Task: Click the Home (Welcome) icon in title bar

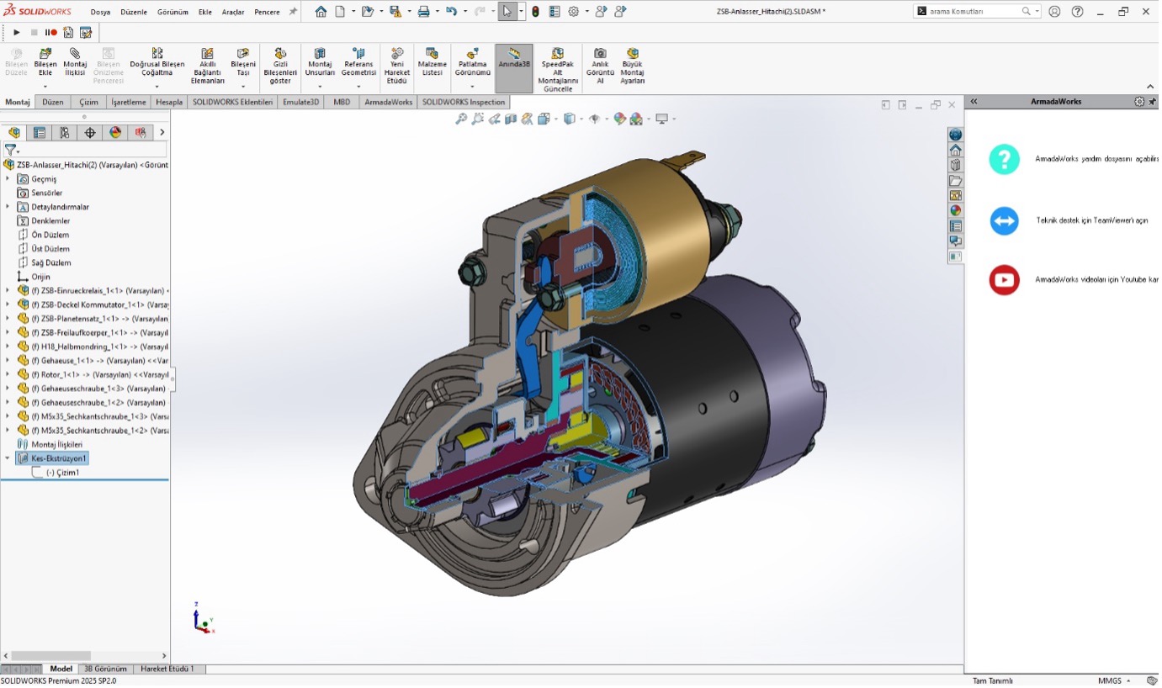Action: click(x=321, y=12)
